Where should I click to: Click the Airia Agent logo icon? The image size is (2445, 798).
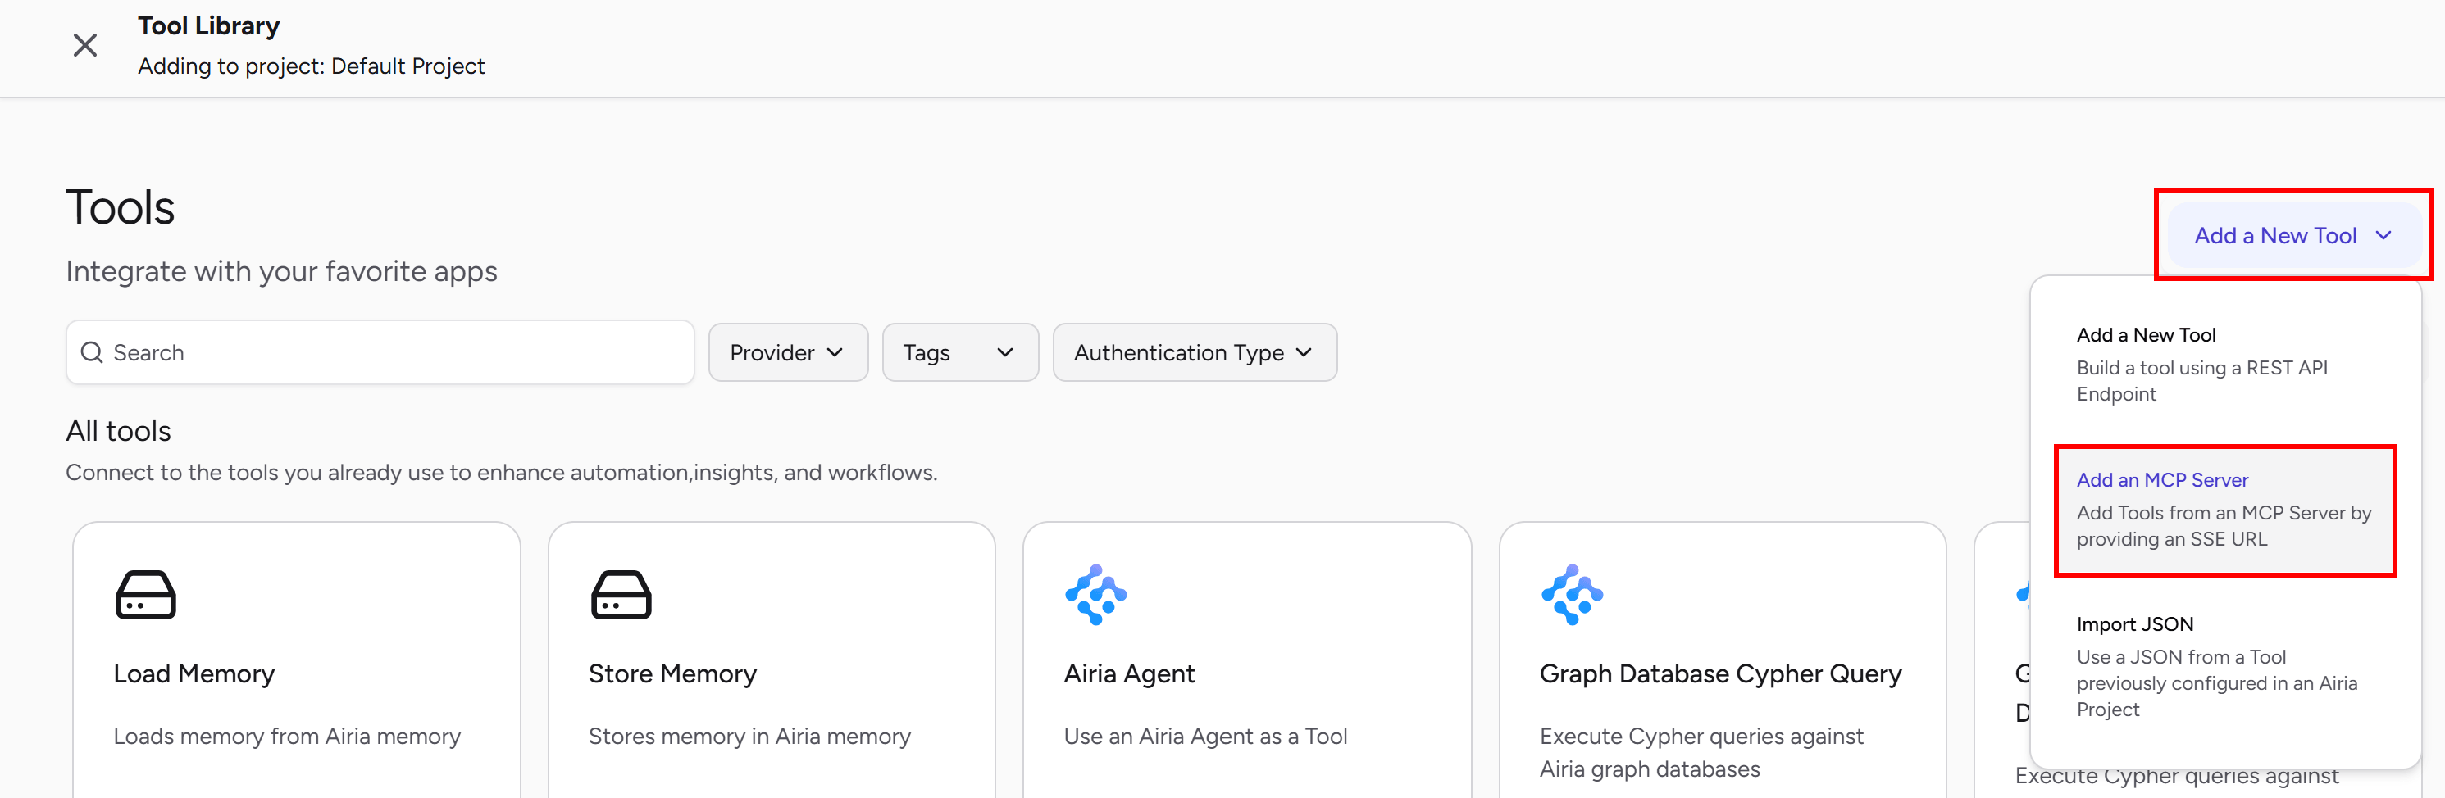pos(1095,595)
